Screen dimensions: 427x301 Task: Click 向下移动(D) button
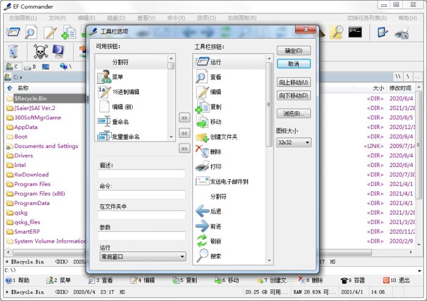[294, 95]
